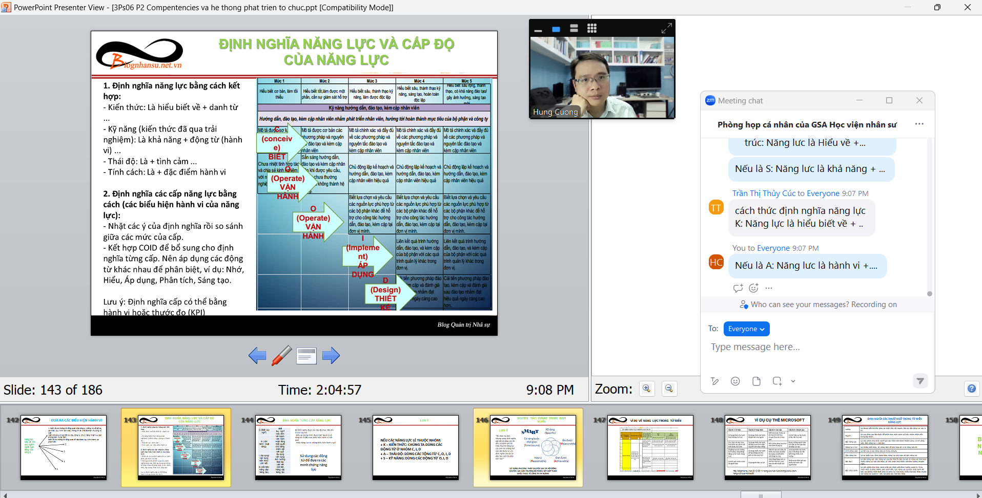Open the slide show menu icon
The height and width of the screenshot is (498, 982).
click(x=306, y=355)
